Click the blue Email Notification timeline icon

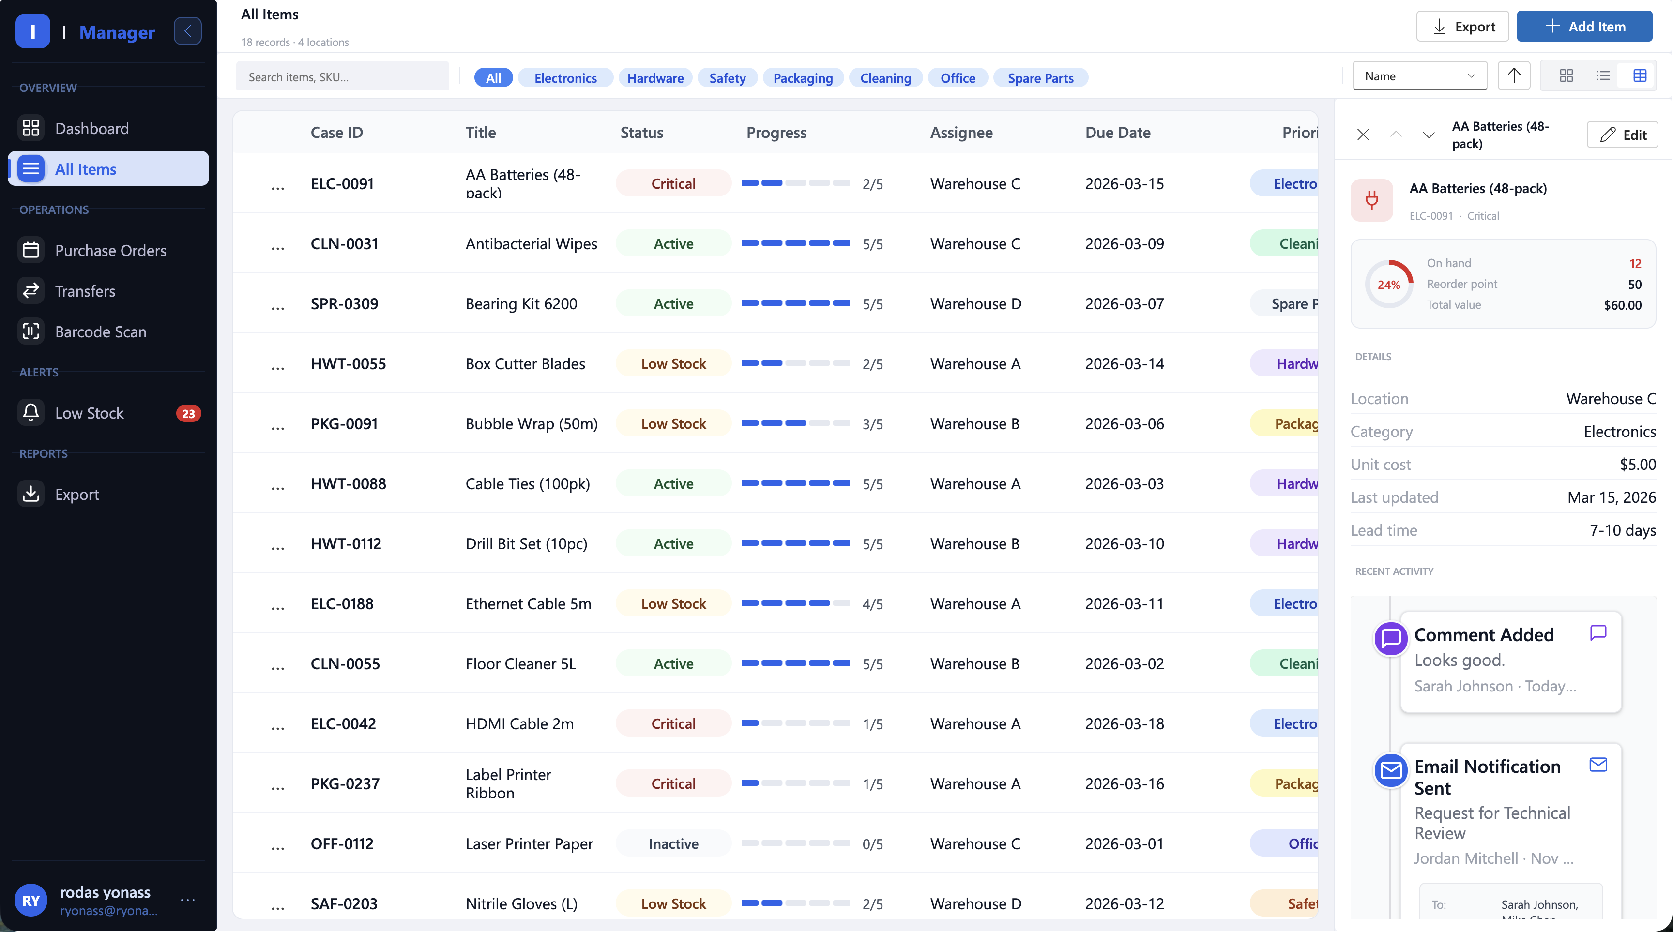(x=1390, y=770)
